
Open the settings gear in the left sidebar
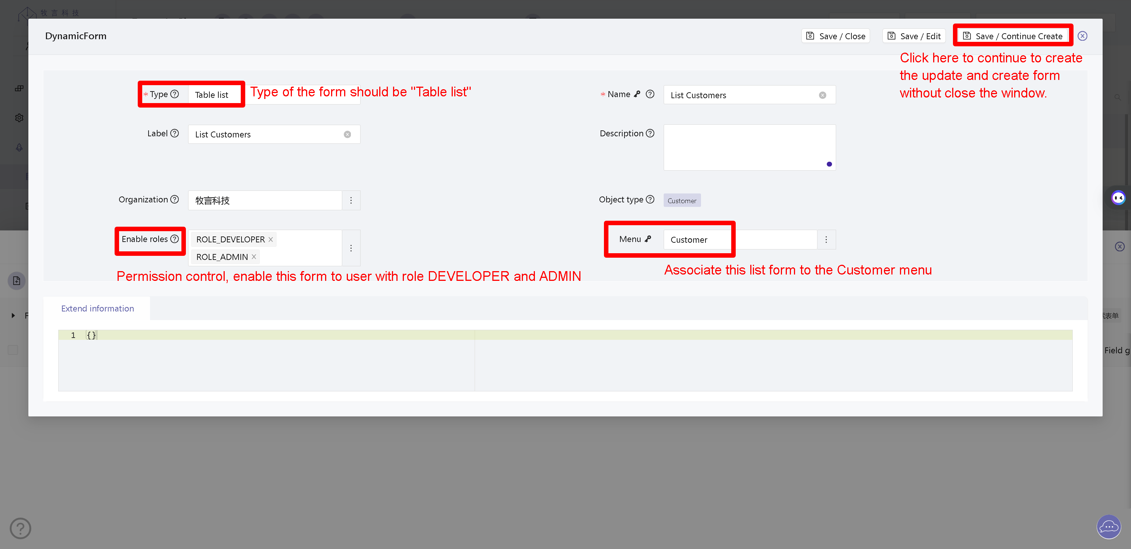click(x=19, y=118)
